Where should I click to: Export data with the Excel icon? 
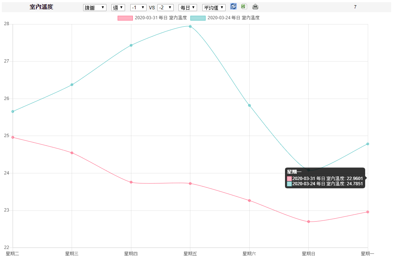coord(244,6)
